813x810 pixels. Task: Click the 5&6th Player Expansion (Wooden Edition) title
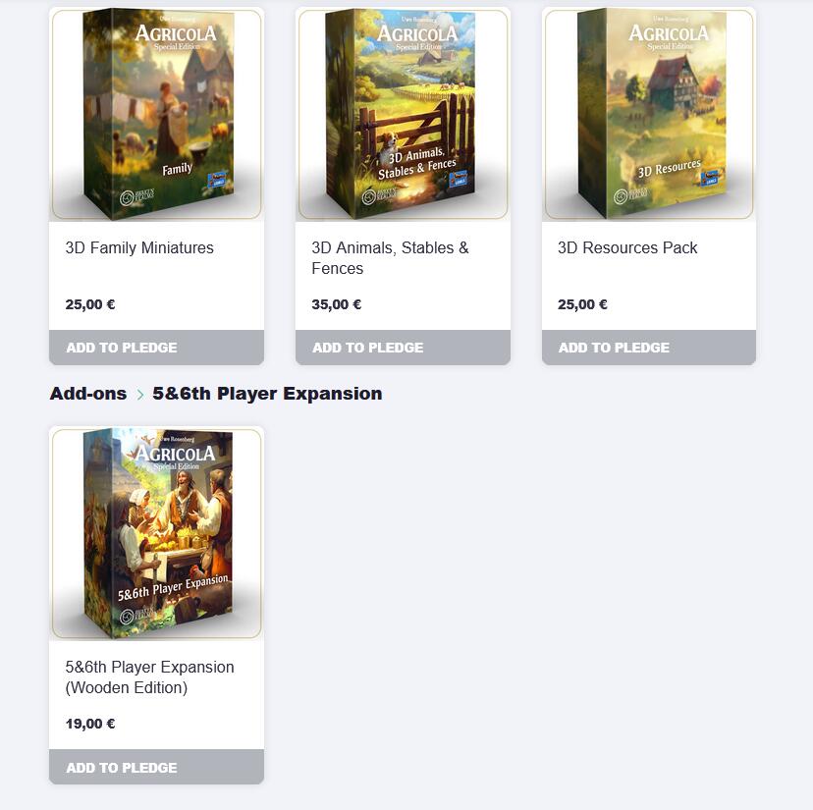coord(150,677)
